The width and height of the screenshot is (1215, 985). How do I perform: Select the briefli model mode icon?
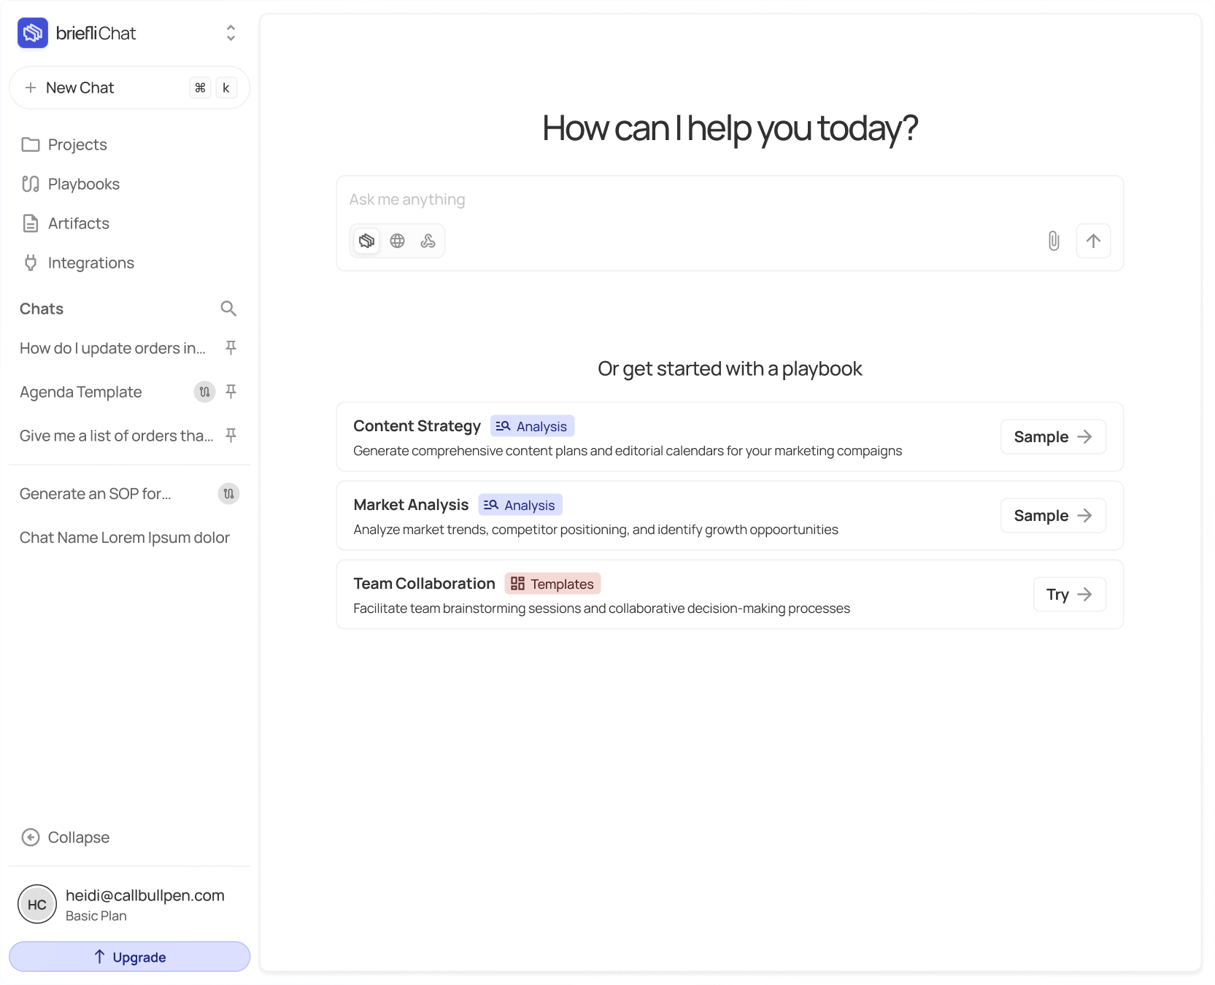pos(367,240)
